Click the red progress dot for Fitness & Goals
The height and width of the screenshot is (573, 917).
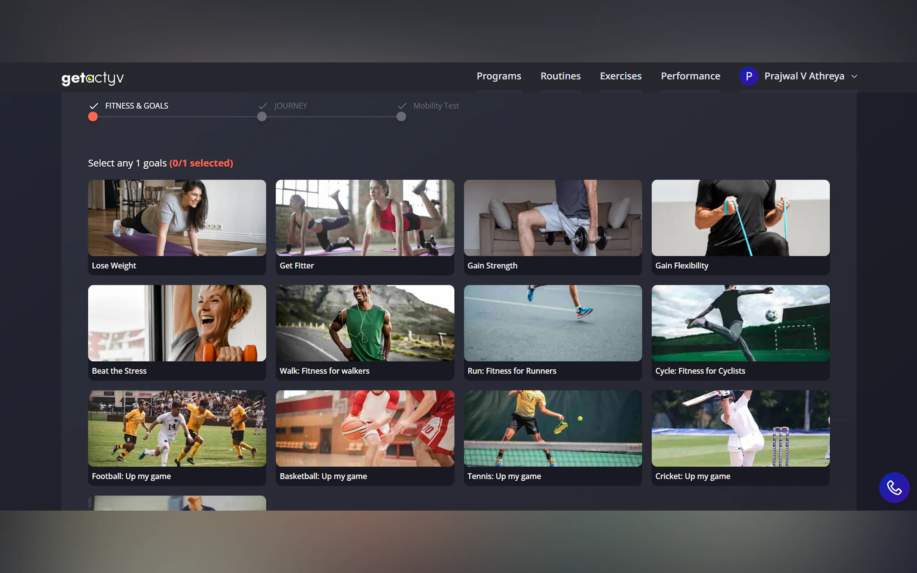93,117
